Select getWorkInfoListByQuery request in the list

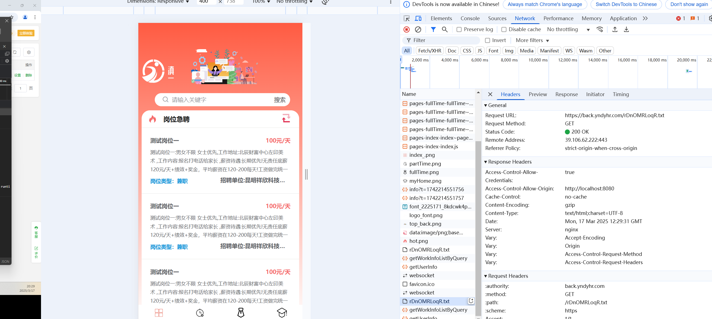click(438, 258)
